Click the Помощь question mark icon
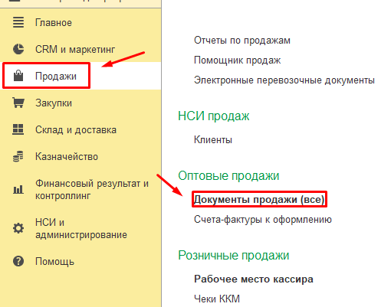This screenshot has height=307, width=391. pos(18,261)
